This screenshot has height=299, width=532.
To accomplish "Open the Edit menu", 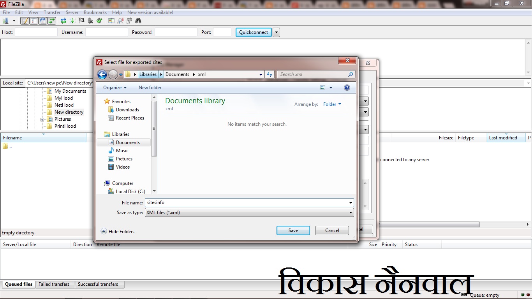I will tap(19, 12).
